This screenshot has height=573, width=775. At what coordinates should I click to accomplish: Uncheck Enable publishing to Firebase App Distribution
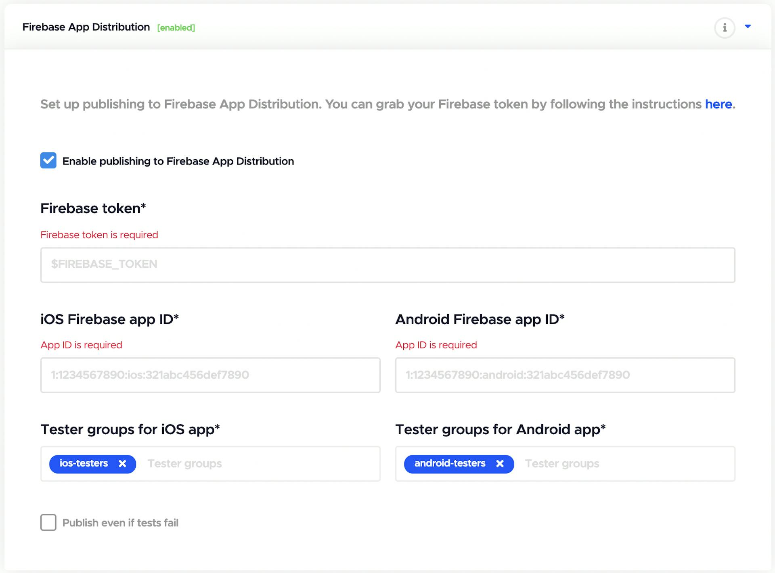coord(48,160)
